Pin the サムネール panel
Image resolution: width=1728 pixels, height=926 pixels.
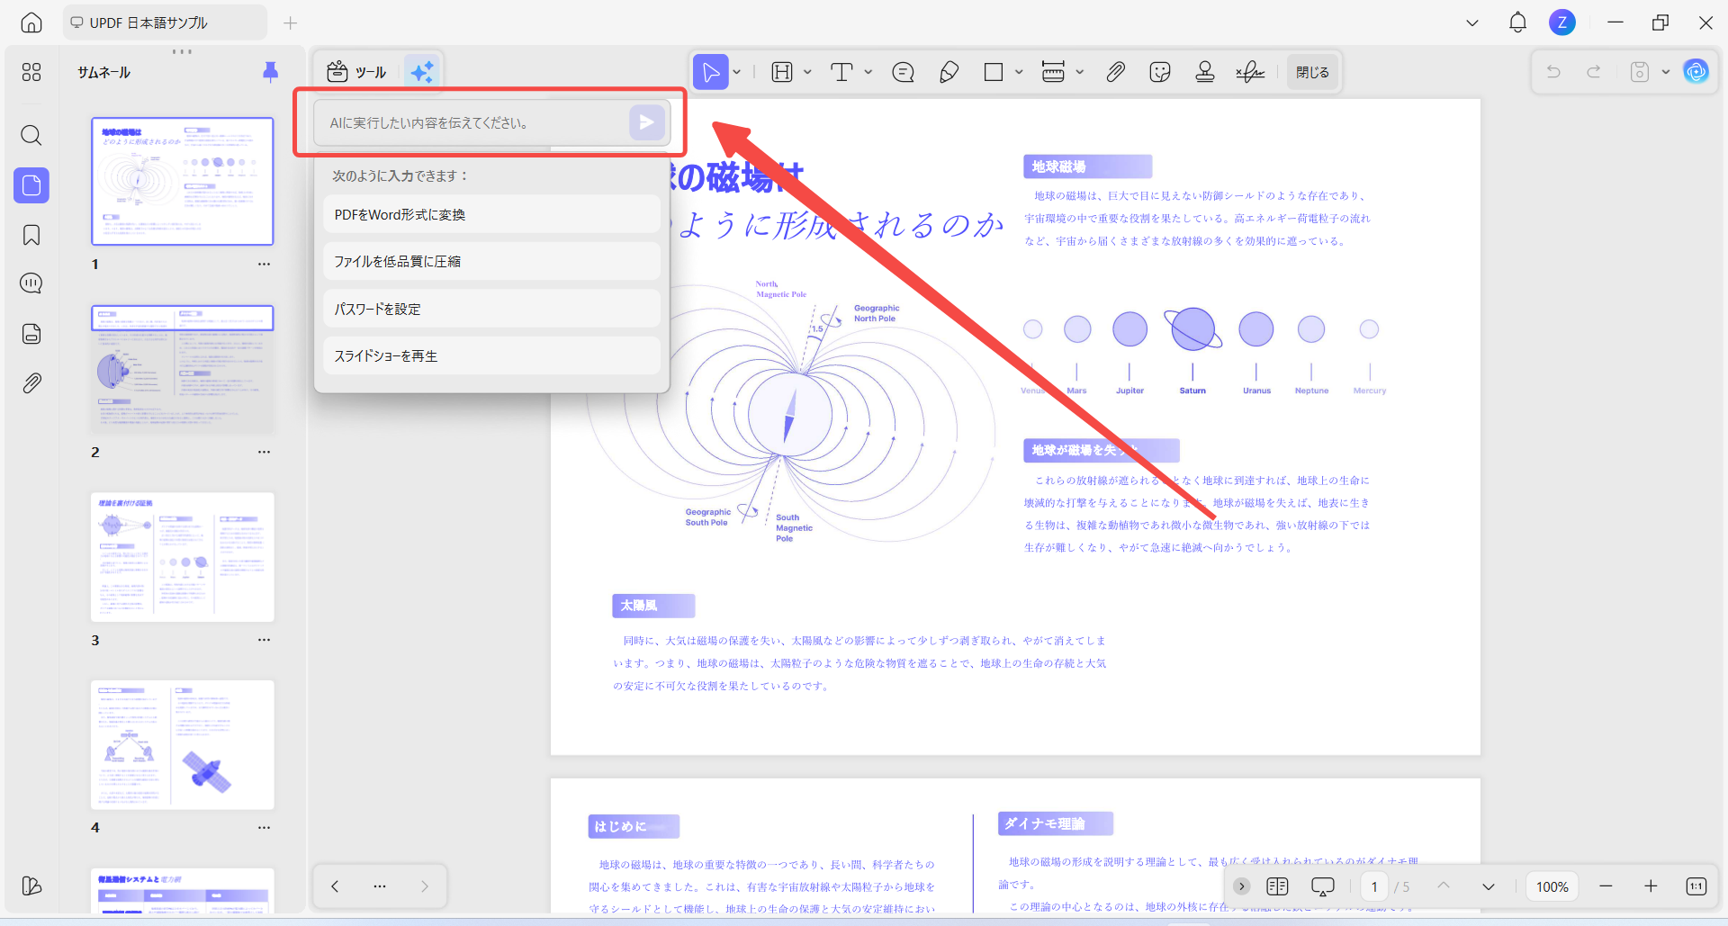point(270,72)
